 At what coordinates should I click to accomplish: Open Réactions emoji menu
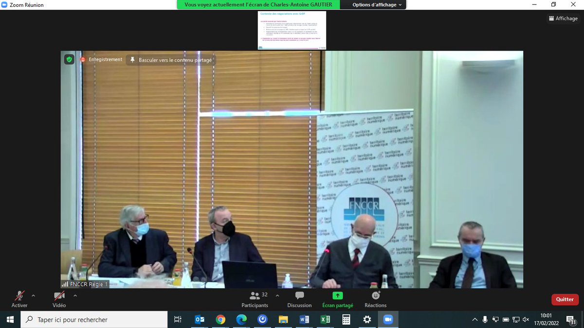point(376,299)
